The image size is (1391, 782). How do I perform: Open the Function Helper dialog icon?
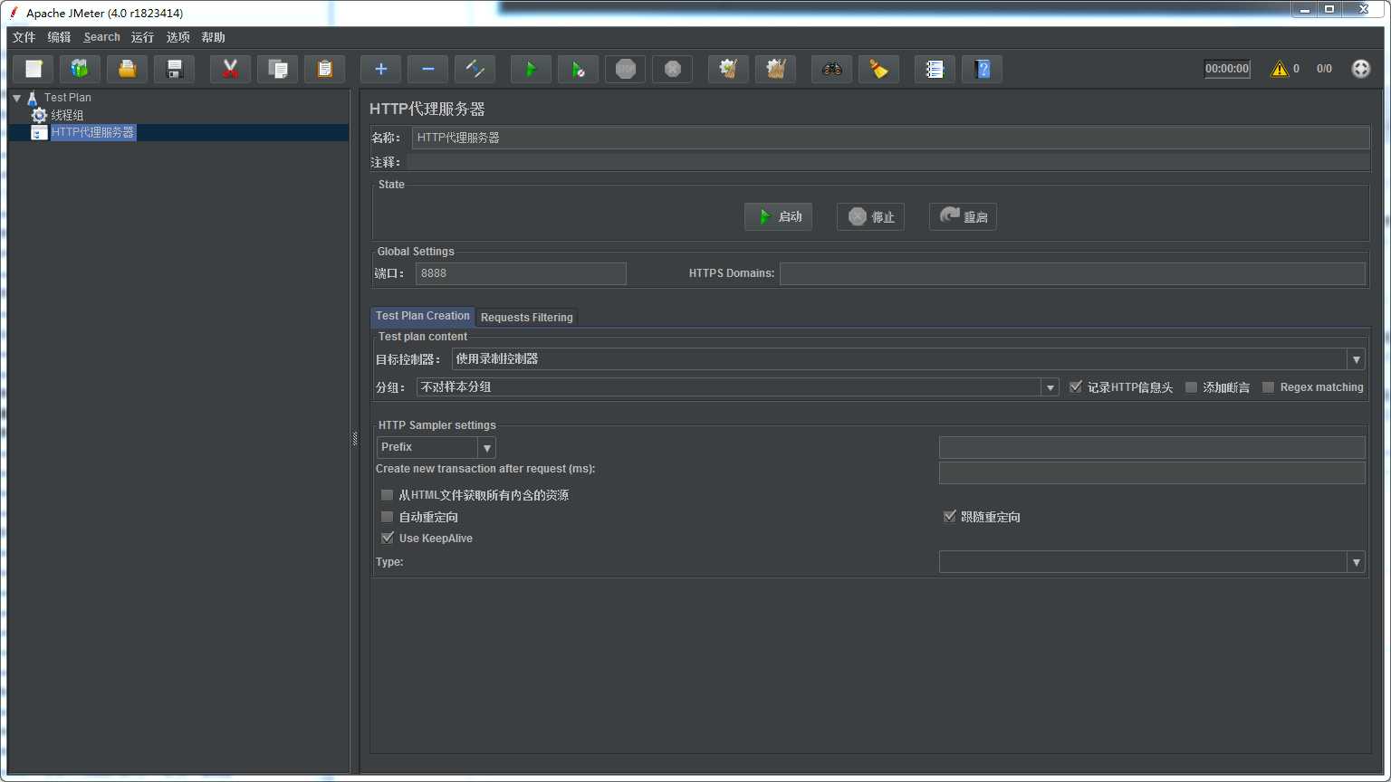pos(935,69)
